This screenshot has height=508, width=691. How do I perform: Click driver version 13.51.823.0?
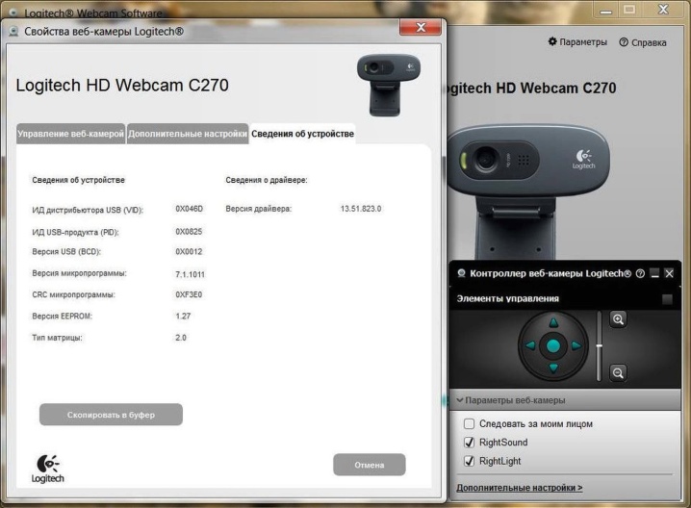coord(361,209)
